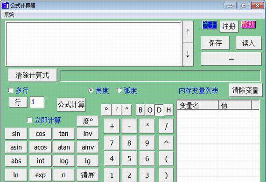Click number key 3
The width and height of the screenshot is (266, 182).
point(147,175)
